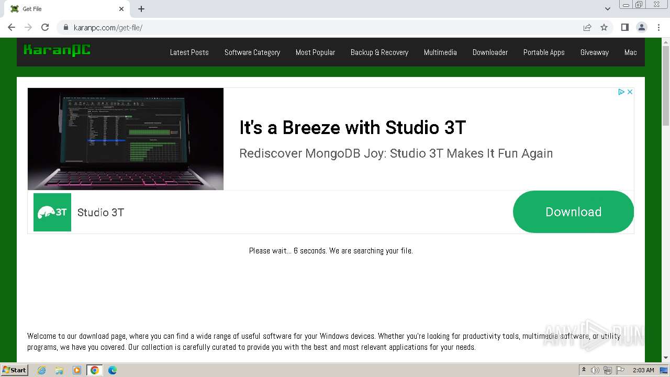Open File Explorer from taskbar

point(59,370)
